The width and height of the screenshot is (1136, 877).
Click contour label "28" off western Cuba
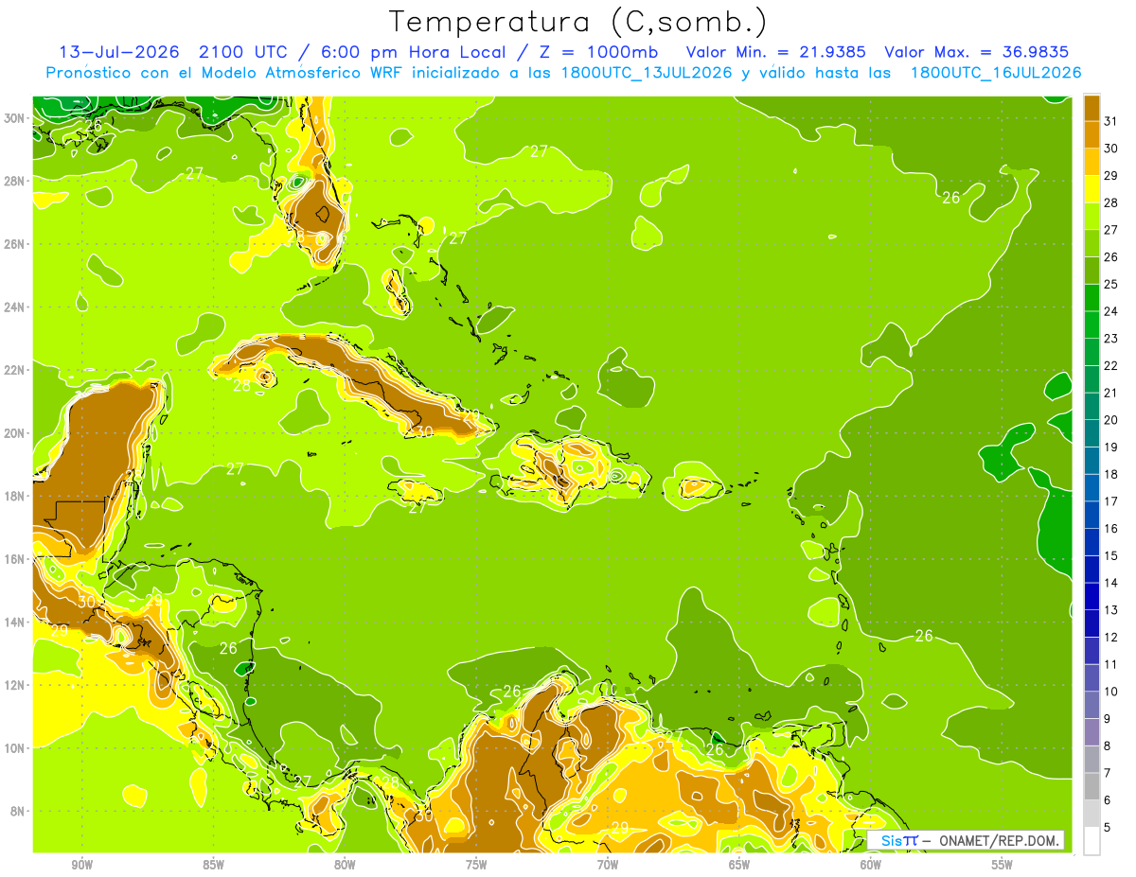(x=241, y=386)
